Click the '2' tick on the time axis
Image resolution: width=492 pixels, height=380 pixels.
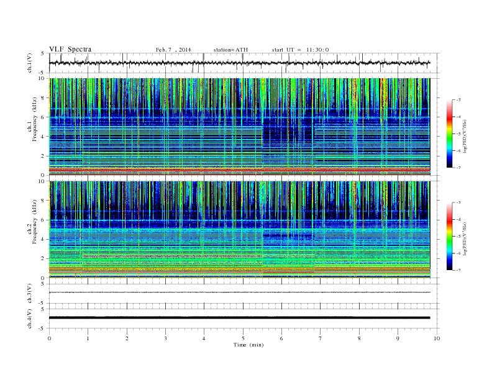click(x=127, y=338)
